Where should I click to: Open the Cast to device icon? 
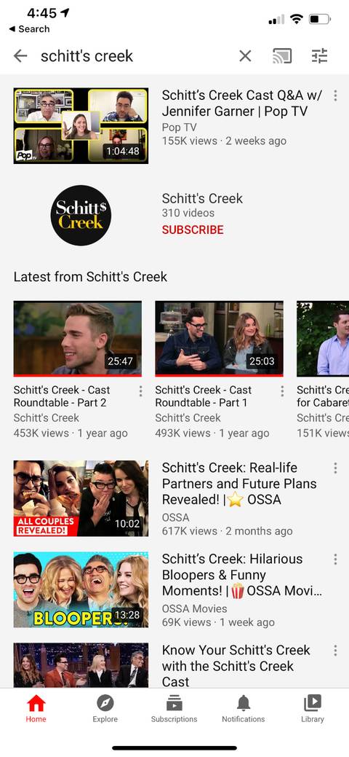click(282, 57)
